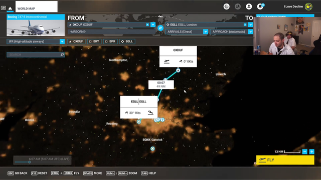Select the EGKK Gatwick airport marker

pos(152,148)
